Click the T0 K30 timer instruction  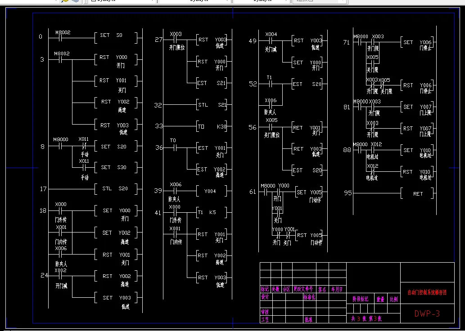tap(212, 126)
